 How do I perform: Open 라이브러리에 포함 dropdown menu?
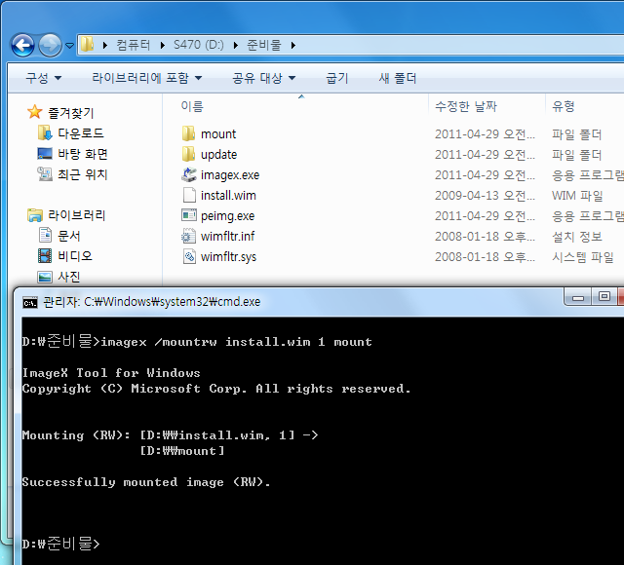click(x=147, y=78)
